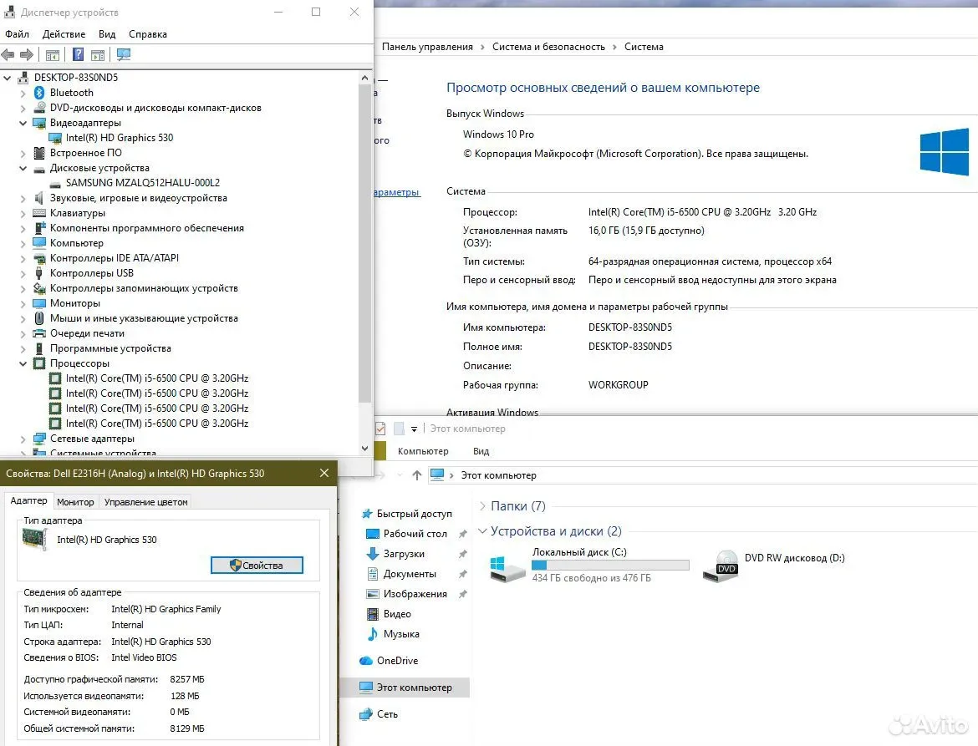This screenshot has width=978, height=746.
Task: Click the Этот компьютер address bar path
Action: 498,474
